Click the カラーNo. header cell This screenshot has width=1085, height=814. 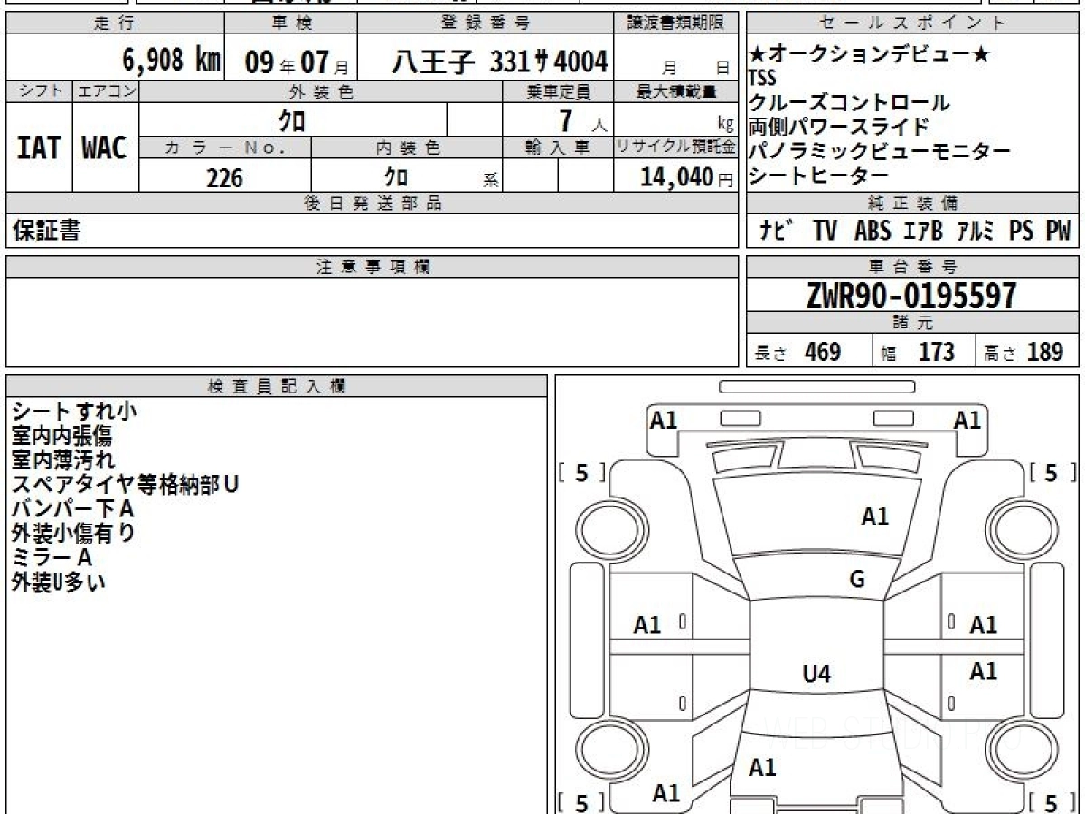[225, 147]
